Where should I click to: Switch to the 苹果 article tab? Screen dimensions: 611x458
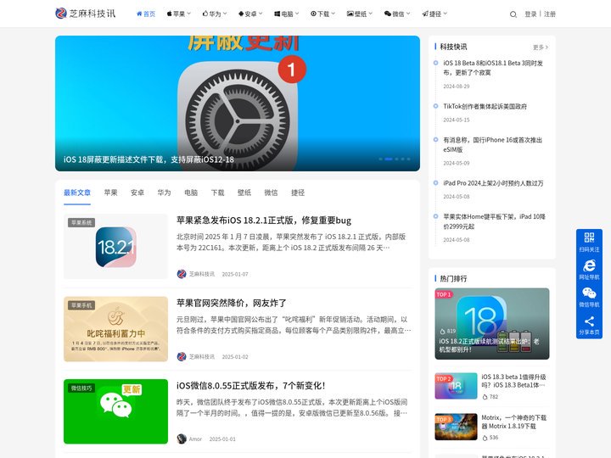[110, 193]
